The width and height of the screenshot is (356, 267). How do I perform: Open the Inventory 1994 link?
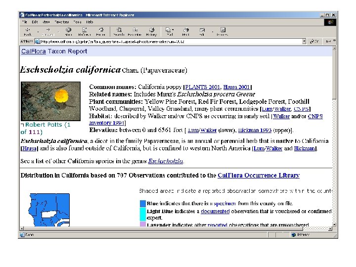tap(106, 123)
